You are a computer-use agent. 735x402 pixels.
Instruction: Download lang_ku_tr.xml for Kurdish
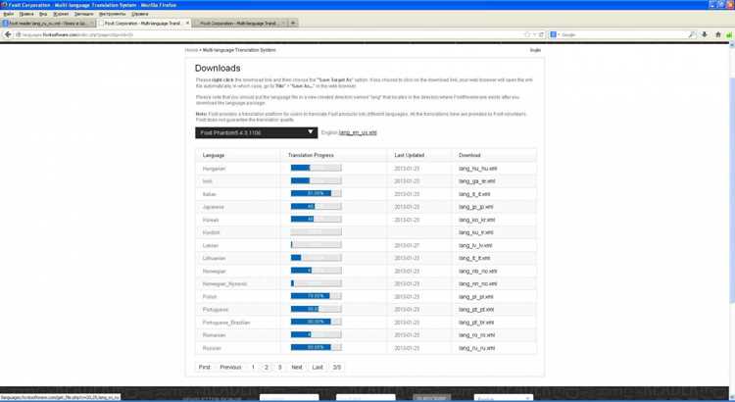pos(475,232)
